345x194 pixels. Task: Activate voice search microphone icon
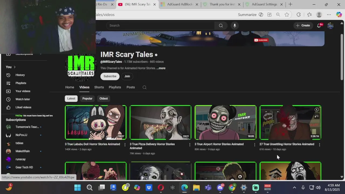coord(235,25)
